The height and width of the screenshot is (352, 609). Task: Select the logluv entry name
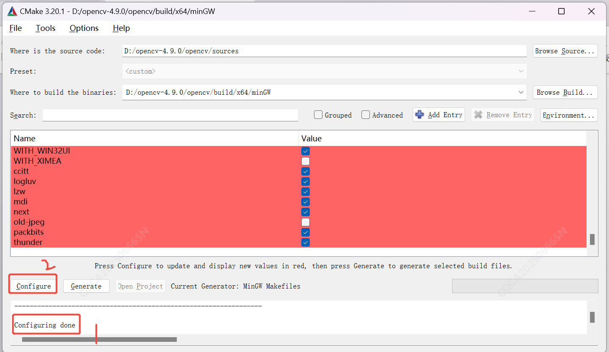coord(25,181)
